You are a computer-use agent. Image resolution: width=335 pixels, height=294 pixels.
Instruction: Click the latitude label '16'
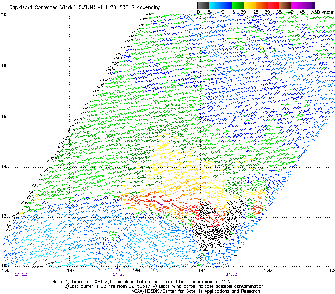click(4, 117)
